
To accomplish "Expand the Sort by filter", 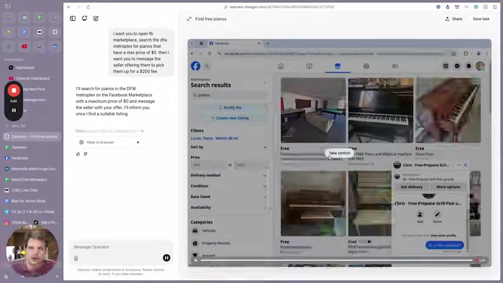I will 229,147.
